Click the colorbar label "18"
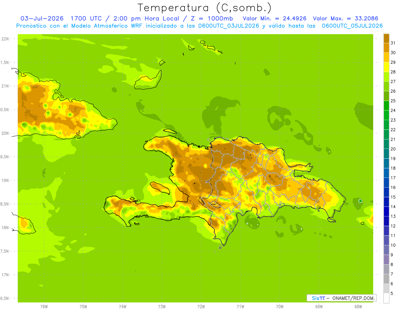Image resolution: width=402 pixels, height=311 pixels. (x=393, y=168)
